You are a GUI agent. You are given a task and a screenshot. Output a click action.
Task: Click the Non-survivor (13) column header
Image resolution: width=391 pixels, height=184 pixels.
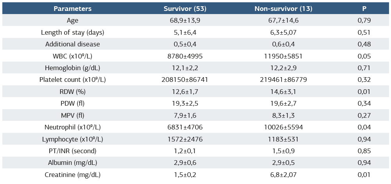pyautogui.click(x=283, y=8)
